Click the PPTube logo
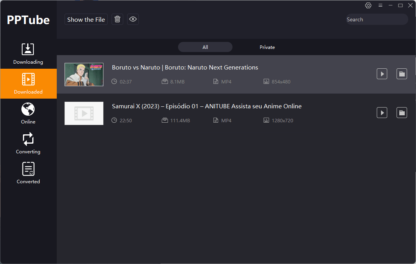The image size is (416, 264). (28, 20)
